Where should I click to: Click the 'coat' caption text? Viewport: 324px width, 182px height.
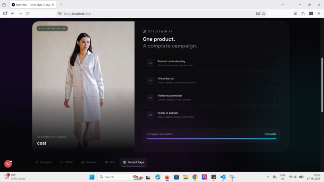tap(42, 143)
